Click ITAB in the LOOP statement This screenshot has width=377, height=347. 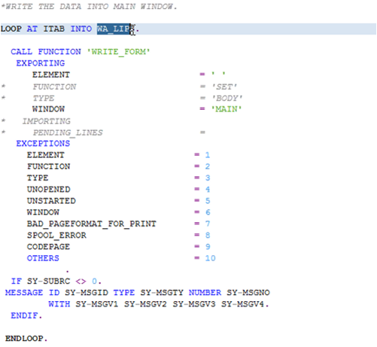(x=54, y=29)
